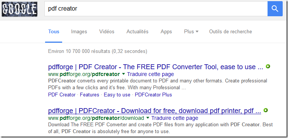Open Outils de recherche

[x=230, y=31]
